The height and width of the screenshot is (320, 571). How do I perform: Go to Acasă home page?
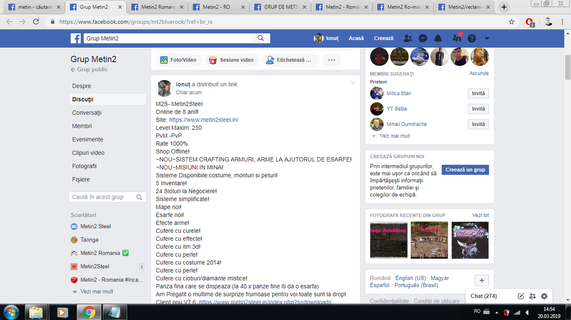pyautogui.click(x=356, y=38)
